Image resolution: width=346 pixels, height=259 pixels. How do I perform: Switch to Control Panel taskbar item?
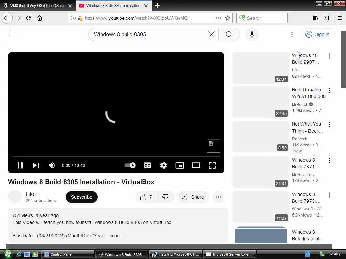click(68, 254)
